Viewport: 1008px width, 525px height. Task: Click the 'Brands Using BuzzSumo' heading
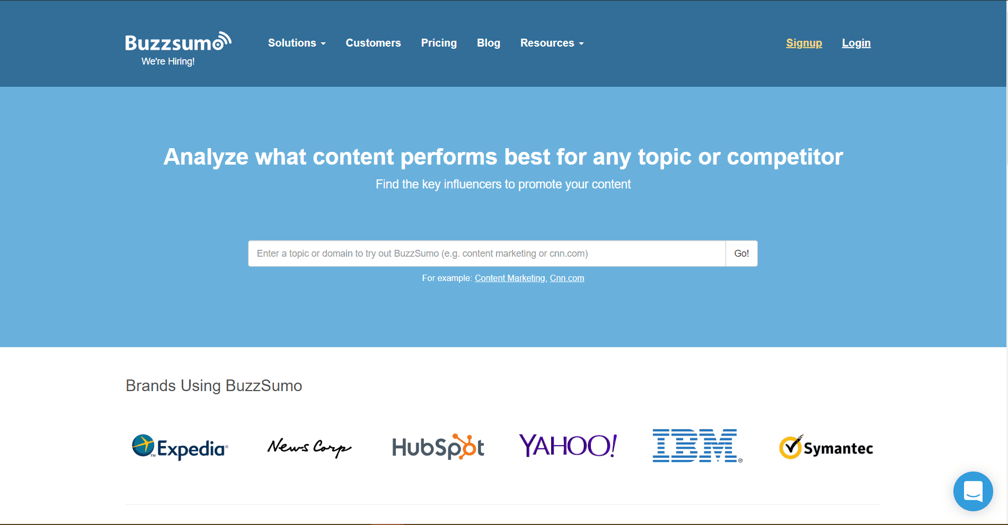click(214, 386)
